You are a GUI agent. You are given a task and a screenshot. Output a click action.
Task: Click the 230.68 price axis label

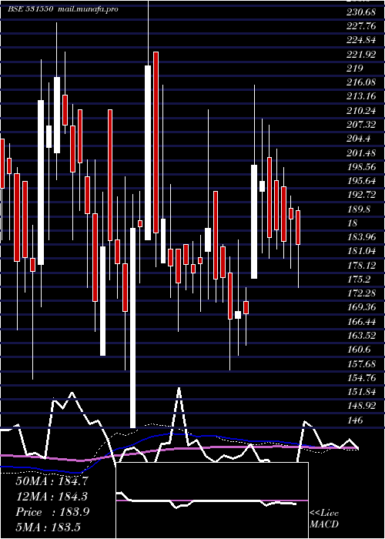coord(361,12)
